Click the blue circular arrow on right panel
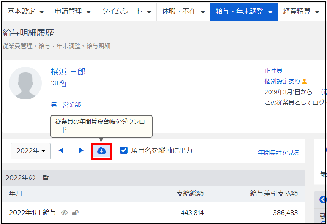This screenshot has width=327, height=224. pos(323,200)
